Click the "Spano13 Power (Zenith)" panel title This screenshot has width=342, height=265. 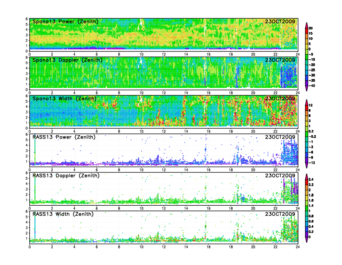click(x=65, y=22)
